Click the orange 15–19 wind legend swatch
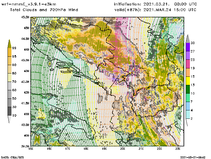211x159 pixels. click(x=188, y=72)
